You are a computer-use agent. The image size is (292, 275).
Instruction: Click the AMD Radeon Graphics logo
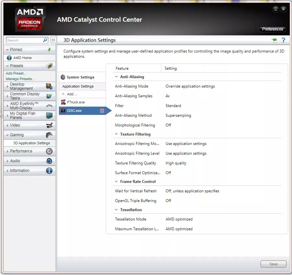30,19
